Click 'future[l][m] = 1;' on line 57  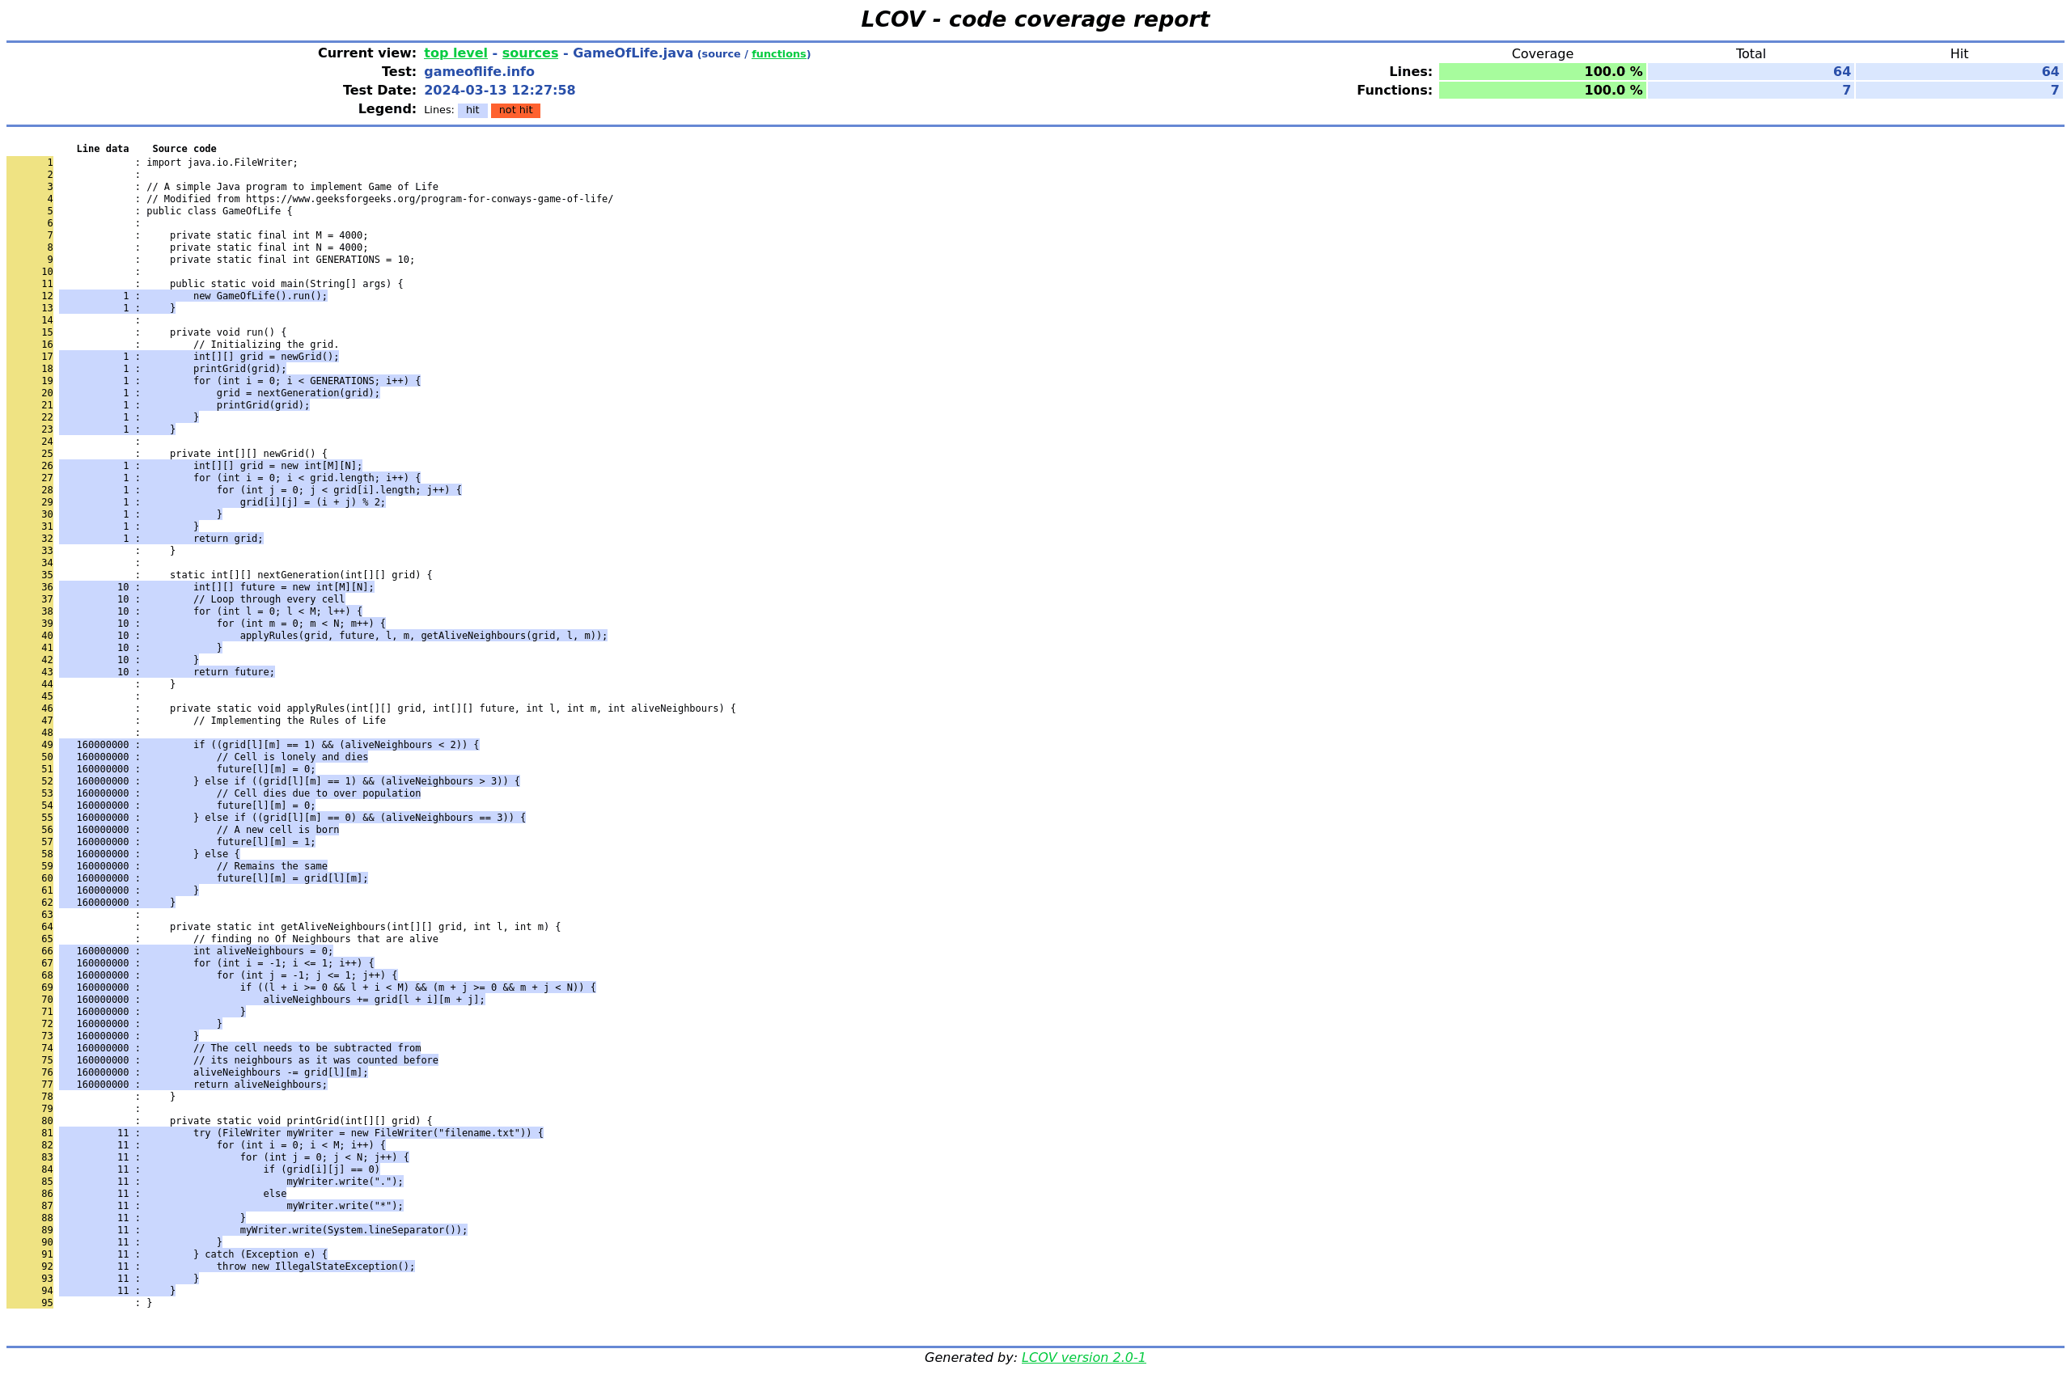pyautogui.click(x=265, y=842)
